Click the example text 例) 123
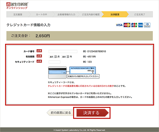The width and height of the screenshot is (159, 132). coord(87,62)
